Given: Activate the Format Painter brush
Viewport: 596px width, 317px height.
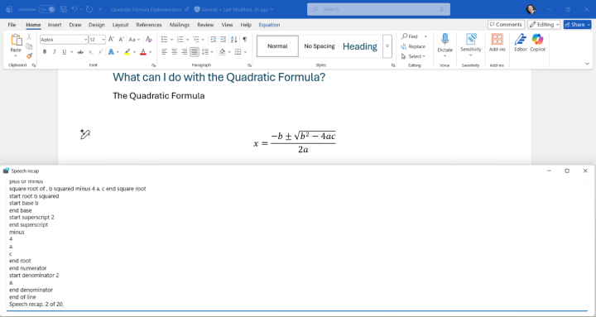Looking at the screenshot, I should click(x=29, y=56).
